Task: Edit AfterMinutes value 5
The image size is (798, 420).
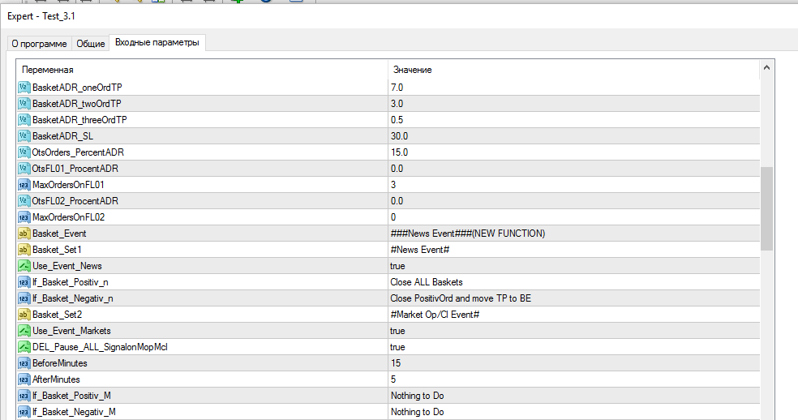Action: coord(573,379)
